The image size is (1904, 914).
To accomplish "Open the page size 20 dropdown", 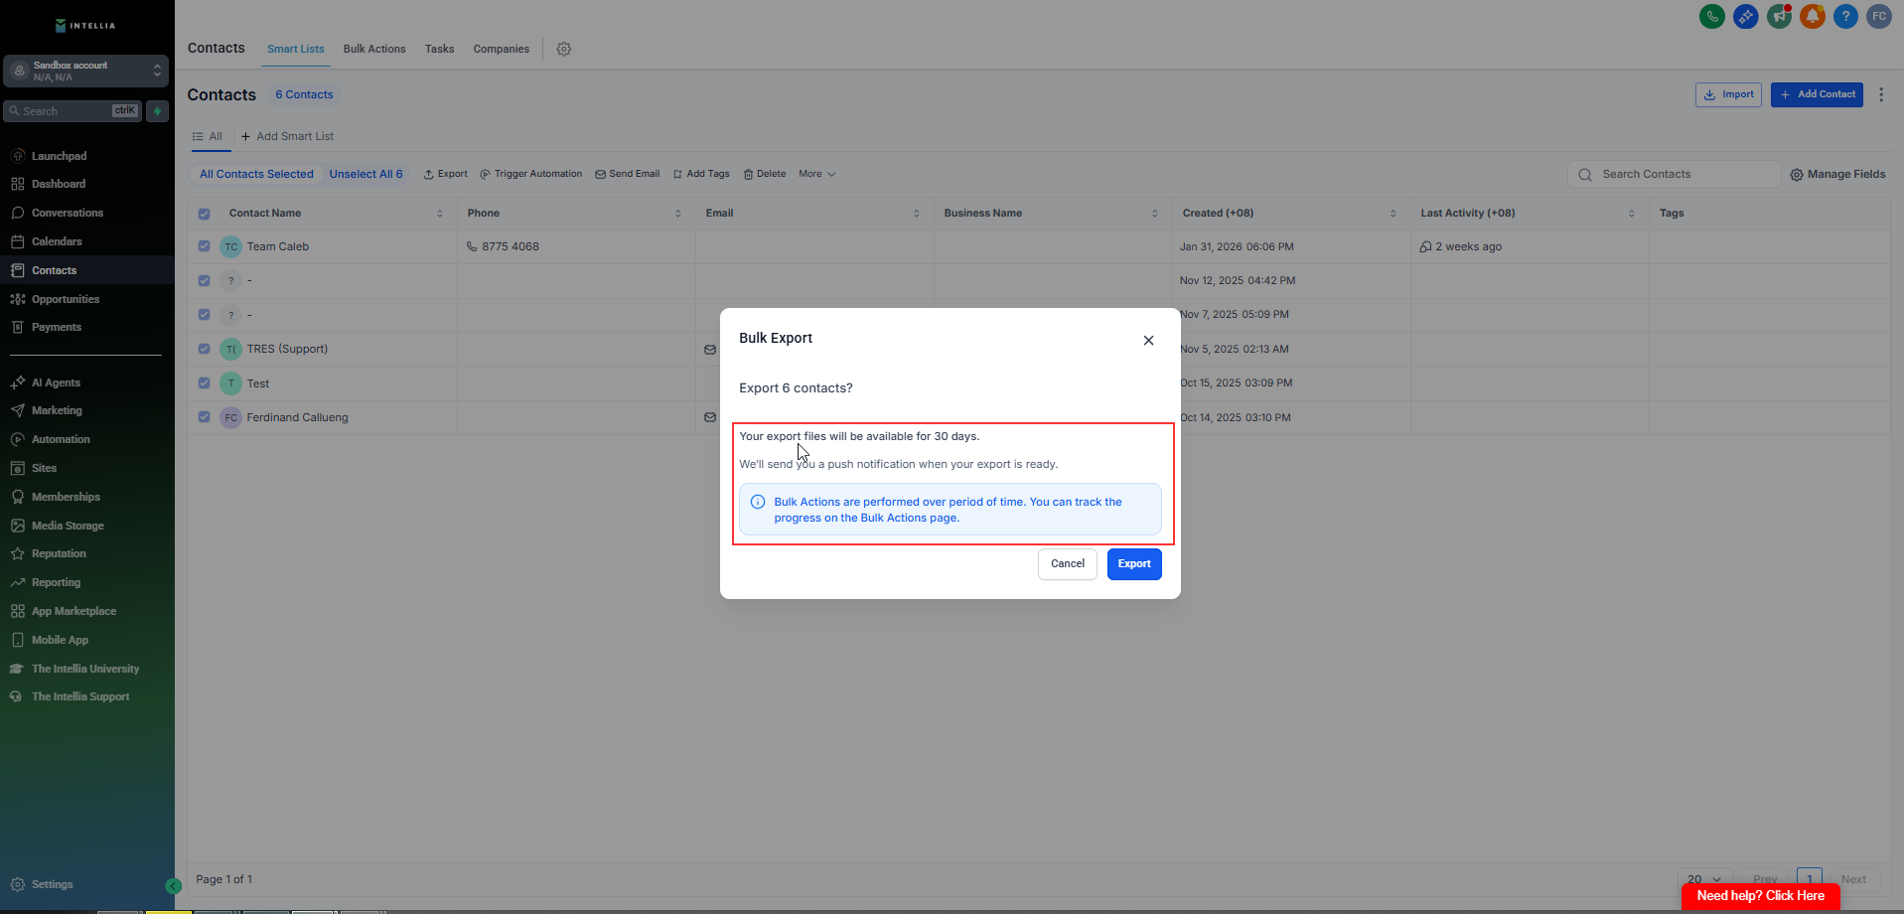I will pyautogui.click(x=1704, y=879).
